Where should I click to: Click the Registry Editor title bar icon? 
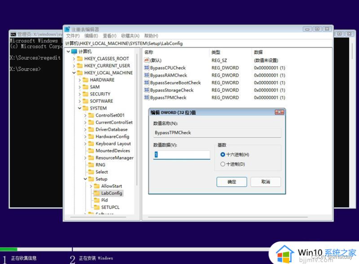[x=67, y=29]
